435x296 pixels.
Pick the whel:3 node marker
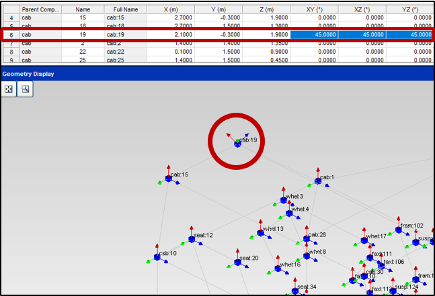tap(283, 200)
